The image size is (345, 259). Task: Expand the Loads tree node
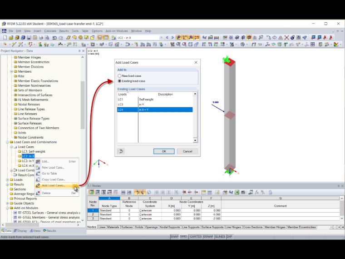point(7,180)
